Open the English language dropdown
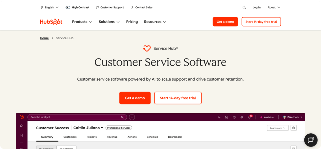 tap(50, 8)
